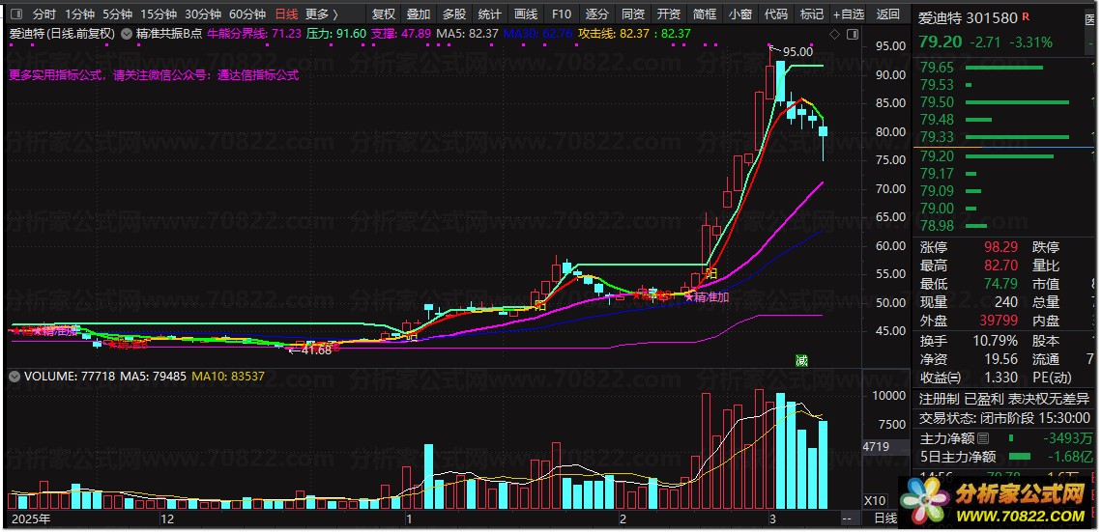The height and width of the screenshot is (532, 1101).
Task: Open the 统计 statistics tool
Action: [x=490, y=14]
